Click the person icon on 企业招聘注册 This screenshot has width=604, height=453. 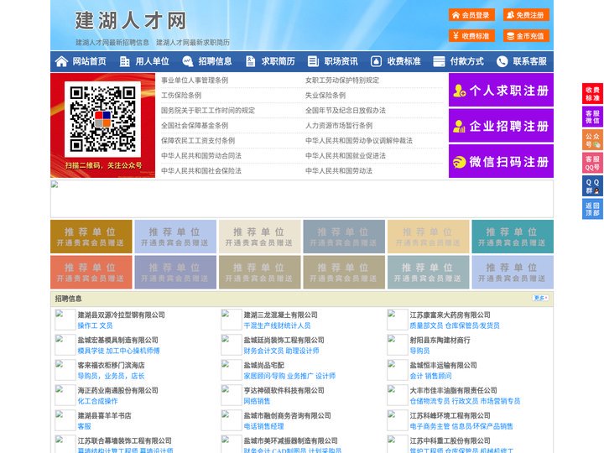(459, 126)
